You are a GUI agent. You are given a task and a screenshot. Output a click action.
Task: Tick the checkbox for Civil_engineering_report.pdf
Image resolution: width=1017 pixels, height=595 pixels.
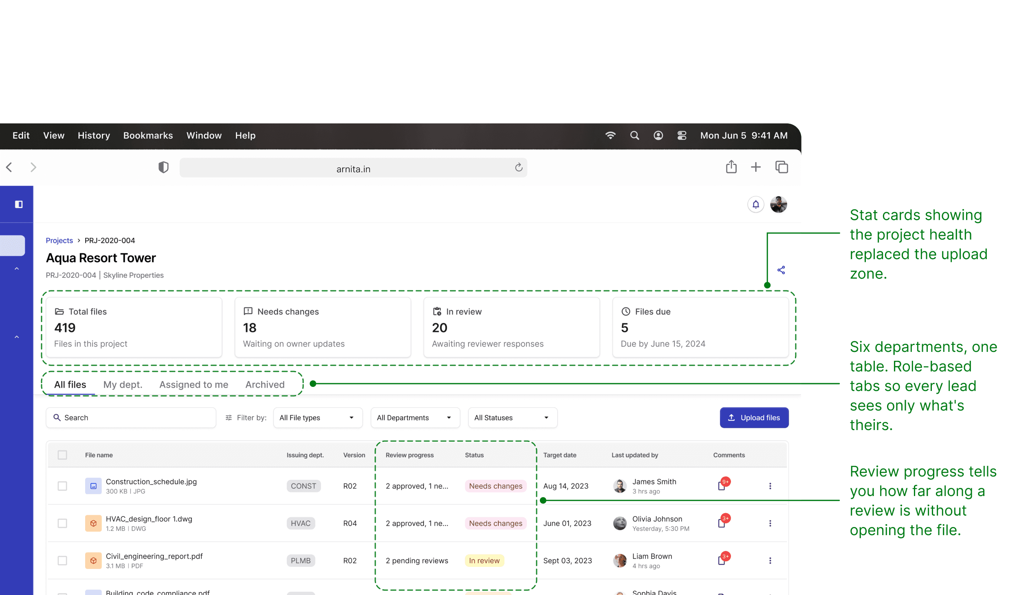pyautogui.click(x=62, y=561)
